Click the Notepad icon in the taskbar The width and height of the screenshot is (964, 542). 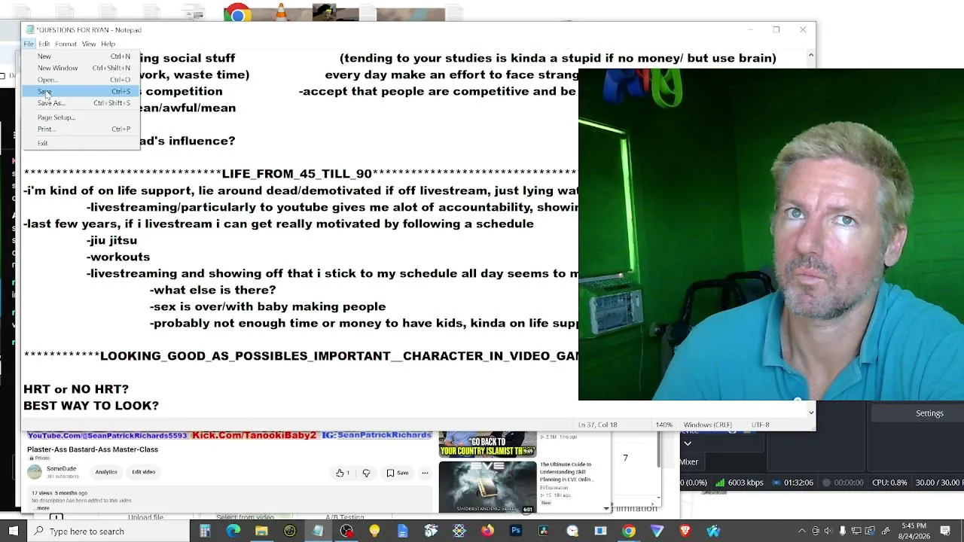pos(318,531)
